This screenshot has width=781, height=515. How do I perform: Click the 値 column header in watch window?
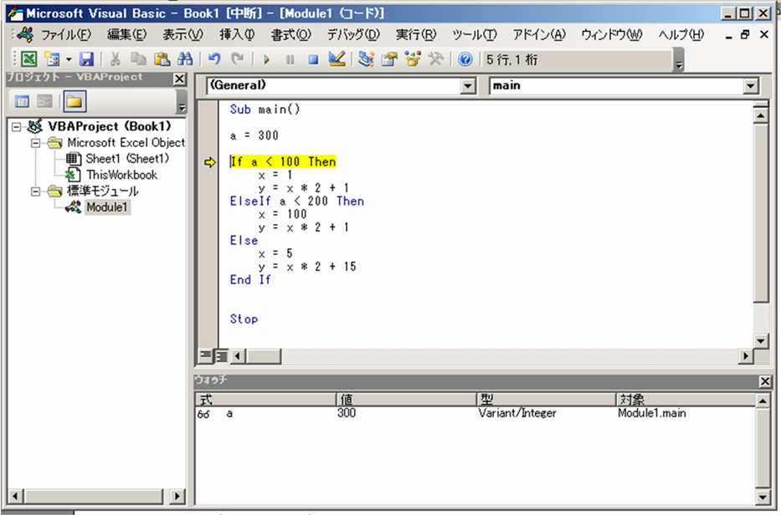point(407,399)
